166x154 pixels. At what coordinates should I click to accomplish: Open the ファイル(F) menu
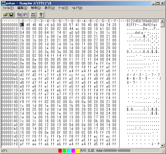tap(8, 8)
